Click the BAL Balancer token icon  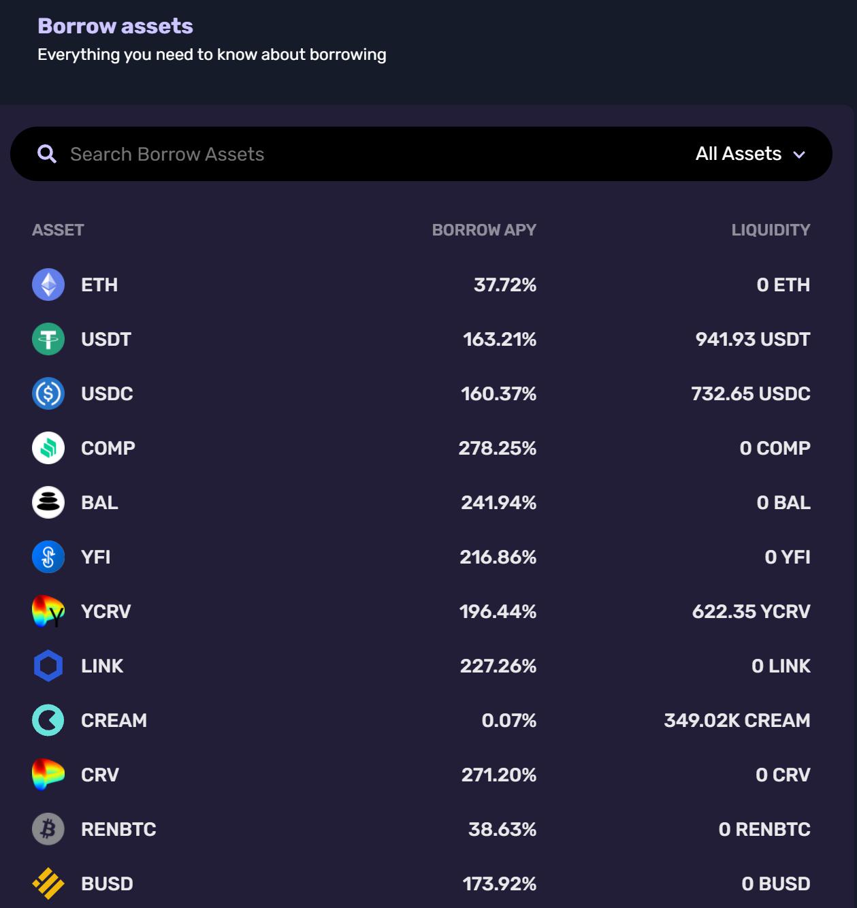(x=48, y=502)
